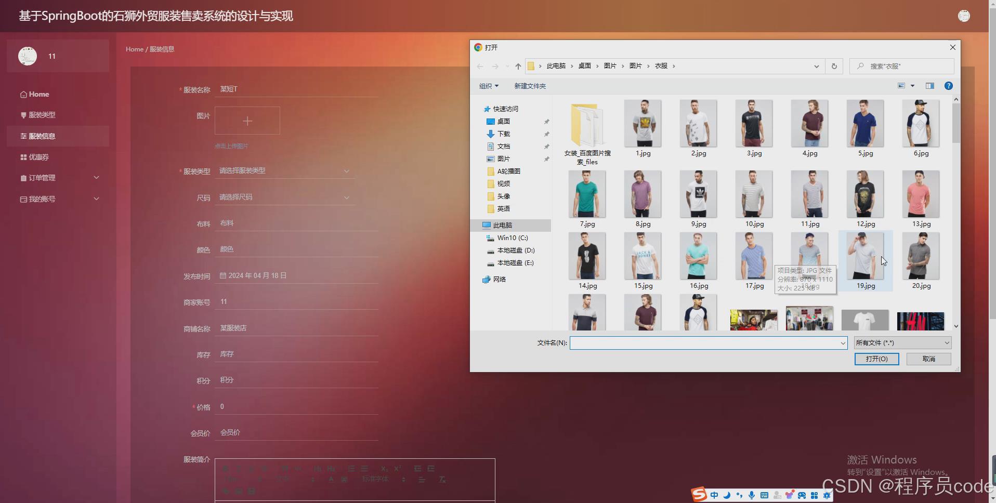Open the 标准字体 font dropdown in editor
Viewport: 996px width, 503px height.
coord(384,479)
